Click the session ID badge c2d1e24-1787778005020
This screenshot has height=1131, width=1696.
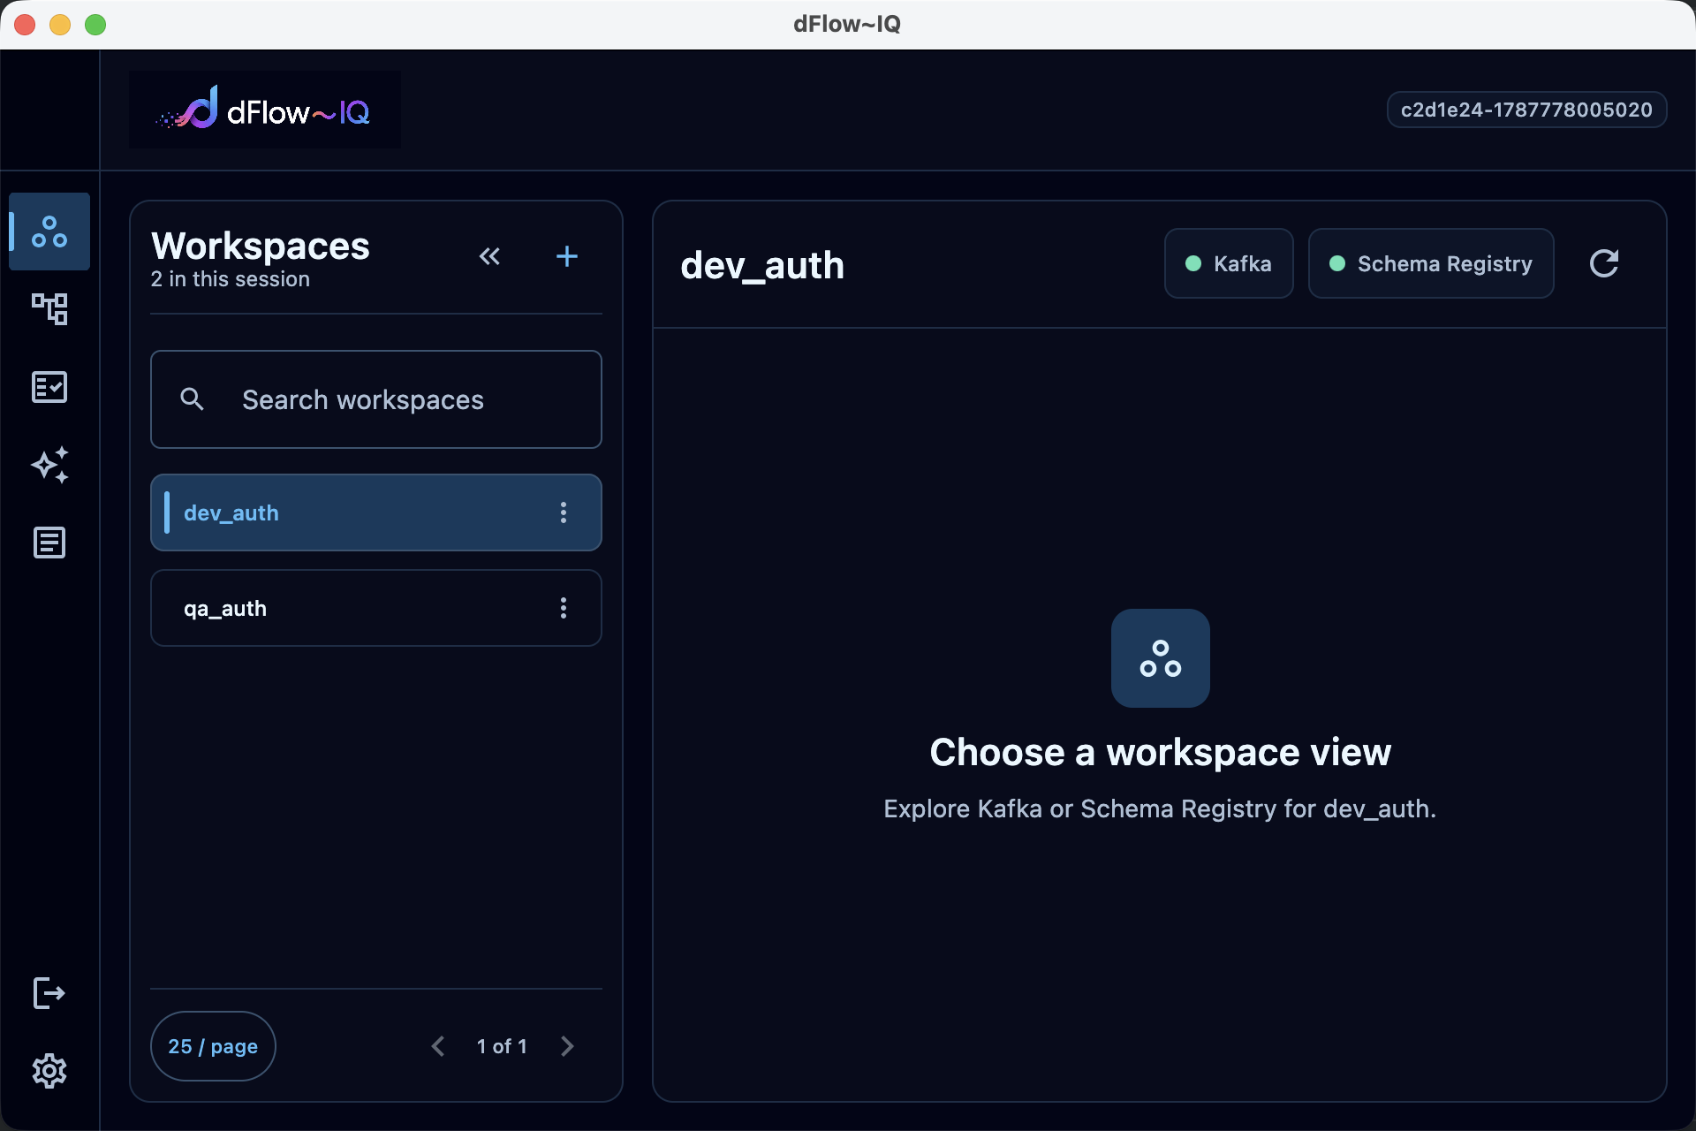pyautogui.click(x=1526, y=110)
